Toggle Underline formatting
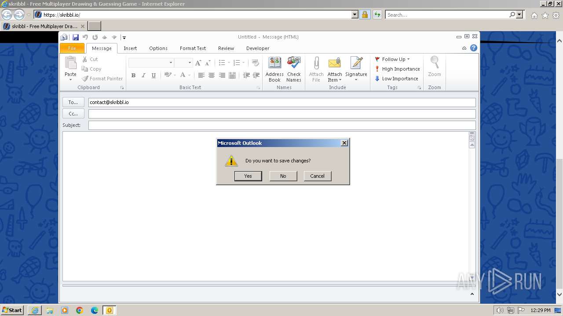 click(154, 75)
